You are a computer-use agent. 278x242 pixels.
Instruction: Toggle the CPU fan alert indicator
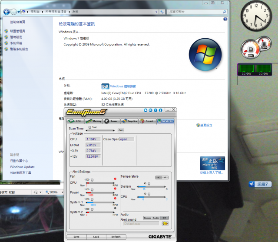[x=115, y=179]
